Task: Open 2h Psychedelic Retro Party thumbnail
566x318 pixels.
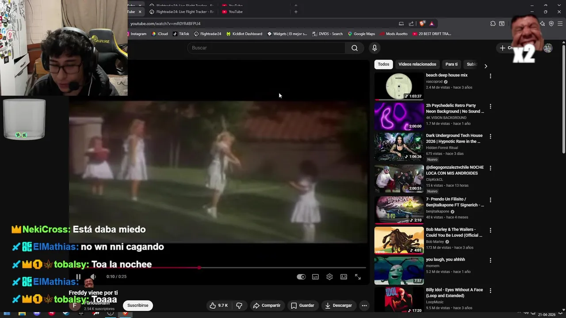Action: (399, 117)
